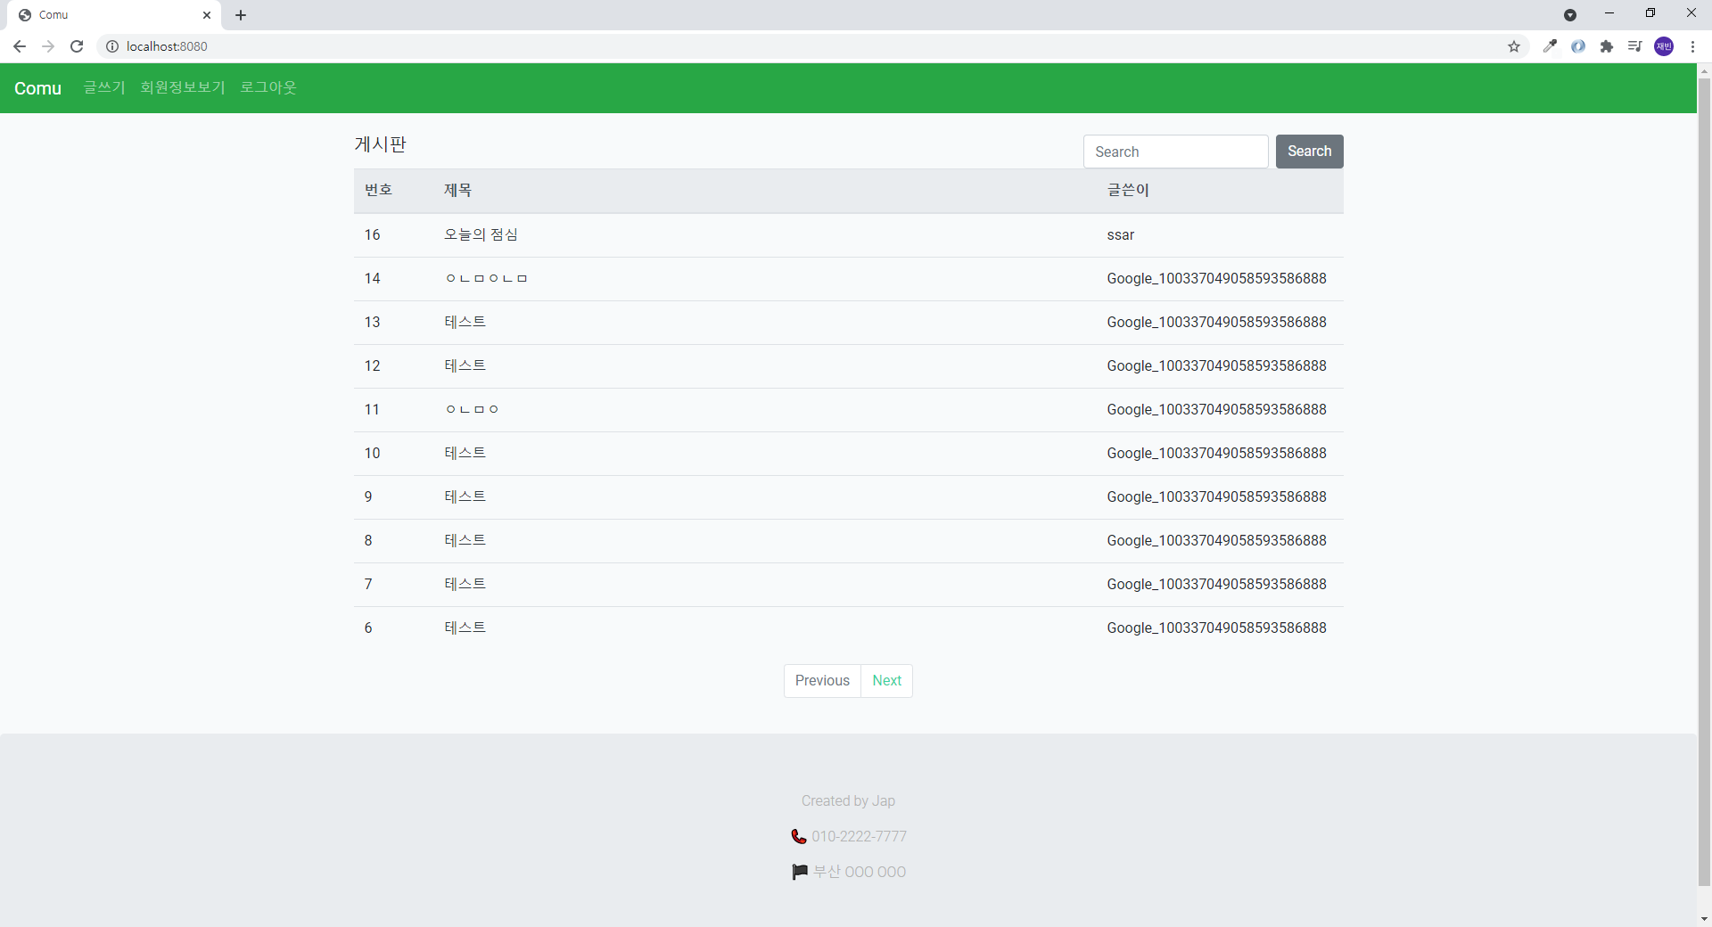1712x927 pixels.
Task: Open the 테스트 post in row 12
Action: (465, 365)
